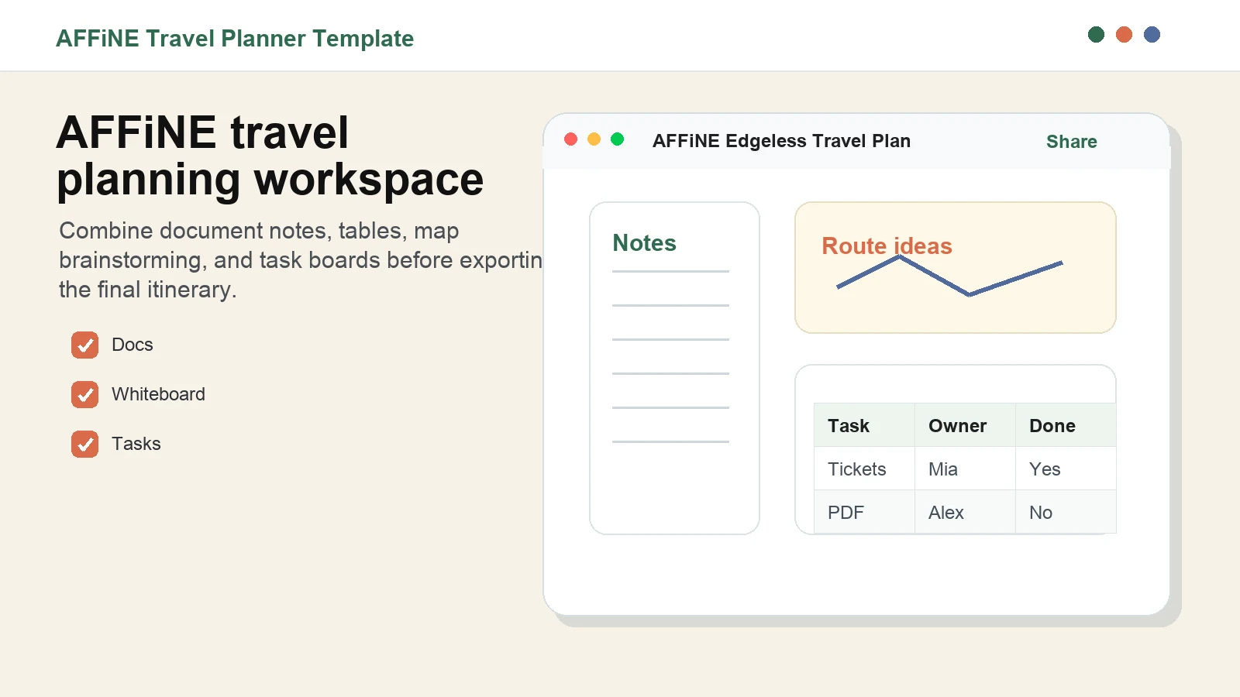Select the Tickets cell
This screenshot has height=697, width=1240.
click(864, 469)
